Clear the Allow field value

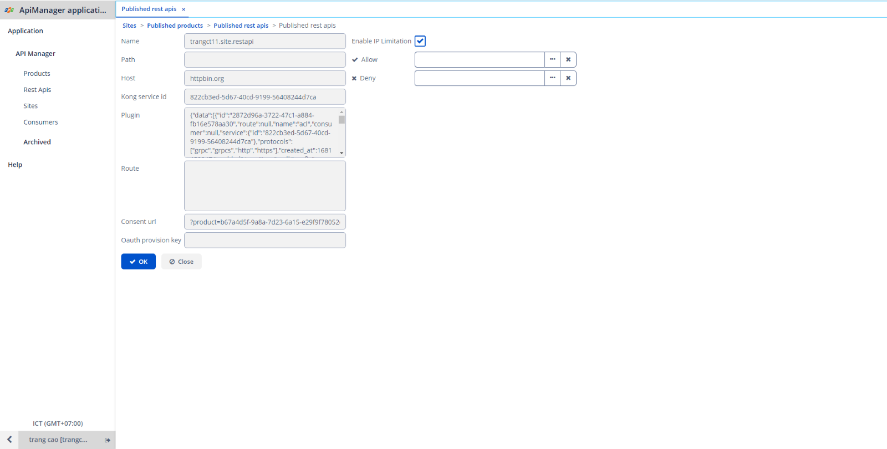coord(568,60)
